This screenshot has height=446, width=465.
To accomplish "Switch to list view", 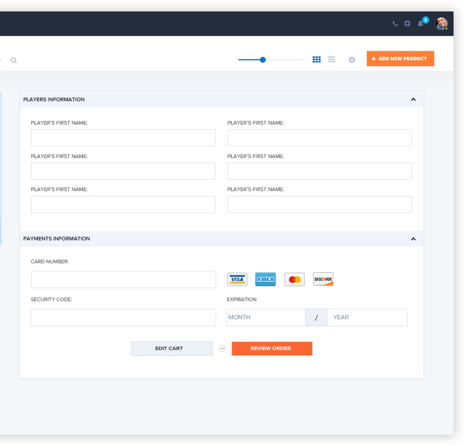I will click(x=331, y=59).
